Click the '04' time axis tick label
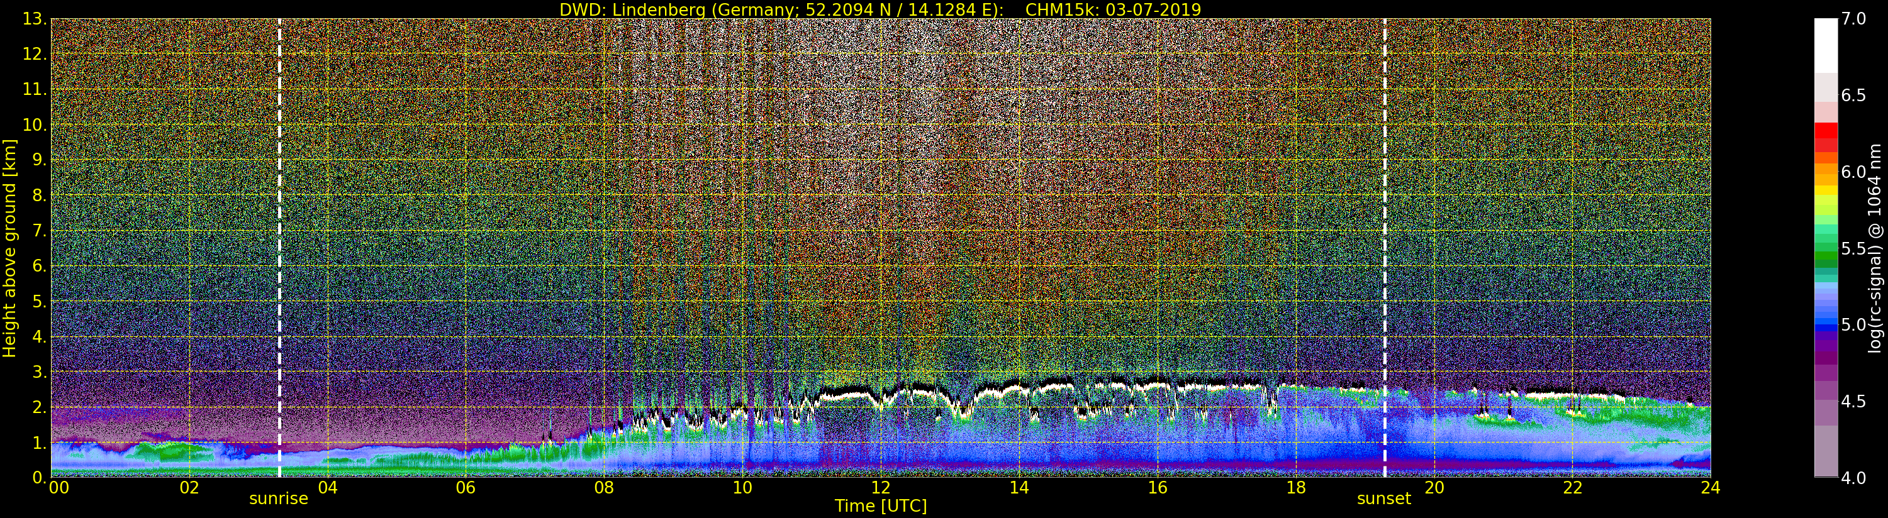Screen dimensions: 1888x518 [328, 488]
